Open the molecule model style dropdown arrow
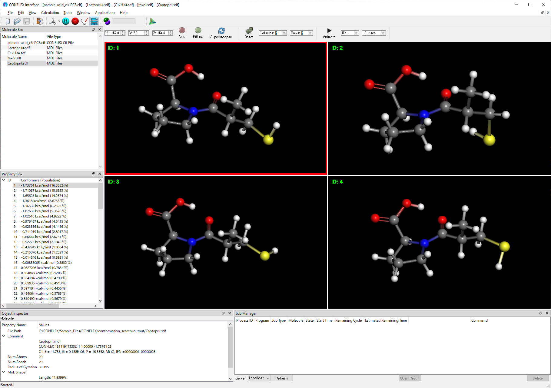 (59, 22)
